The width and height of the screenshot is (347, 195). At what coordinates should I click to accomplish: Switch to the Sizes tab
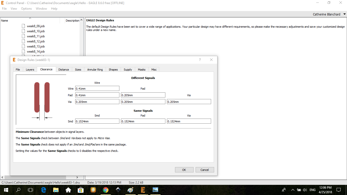coord(78,70)
